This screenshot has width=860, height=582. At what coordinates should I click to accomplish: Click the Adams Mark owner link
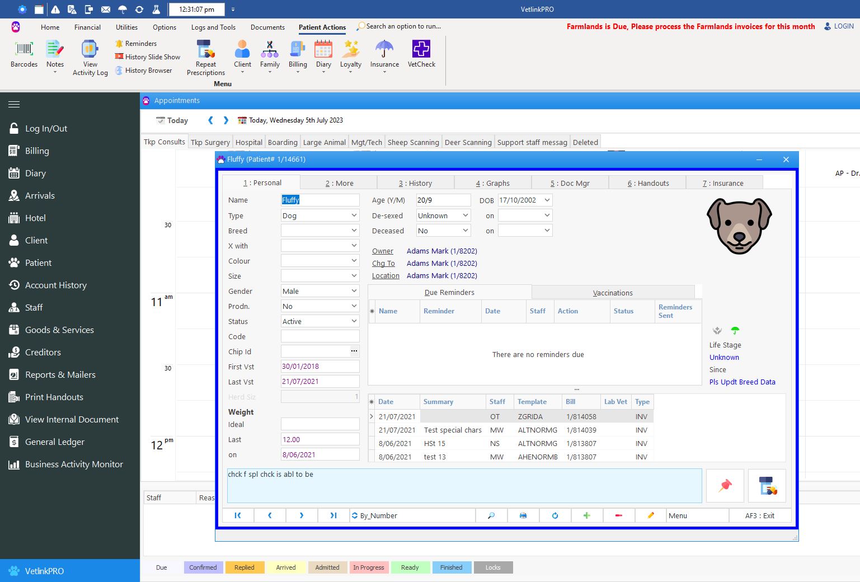pos(441,251)
